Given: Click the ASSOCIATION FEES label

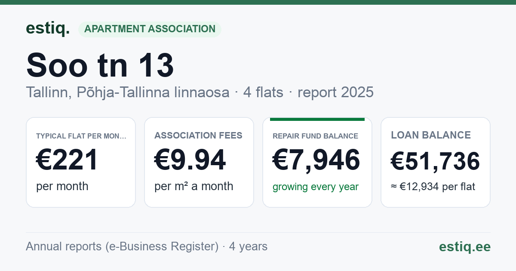Looking at the screenshot, I should pos(198,135).
